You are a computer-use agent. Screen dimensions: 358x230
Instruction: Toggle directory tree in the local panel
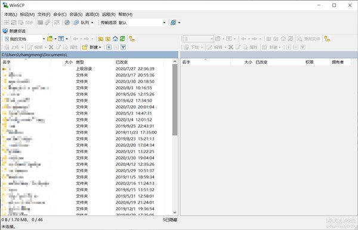click(x=132, y=39)
